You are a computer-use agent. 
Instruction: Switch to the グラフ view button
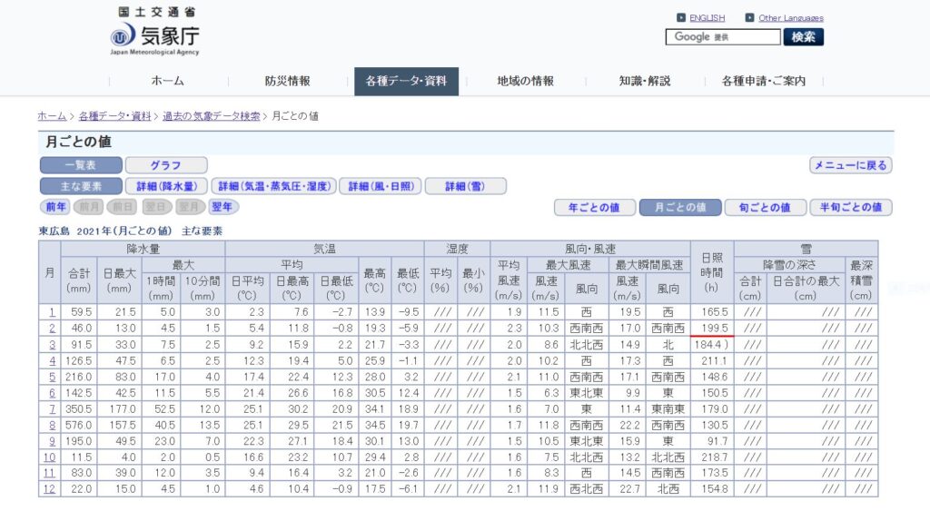[x=165, y=165]
